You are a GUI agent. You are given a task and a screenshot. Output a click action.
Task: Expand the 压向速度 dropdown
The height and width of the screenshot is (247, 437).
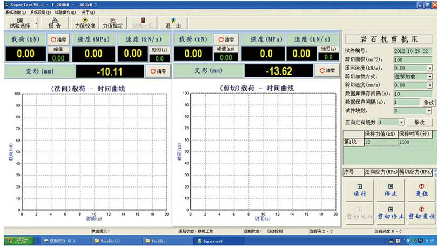429,69
